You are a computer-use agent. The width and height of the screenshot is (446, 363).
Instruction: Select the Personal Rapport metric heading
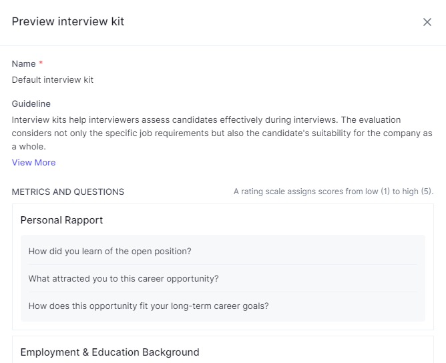(61, 220)
